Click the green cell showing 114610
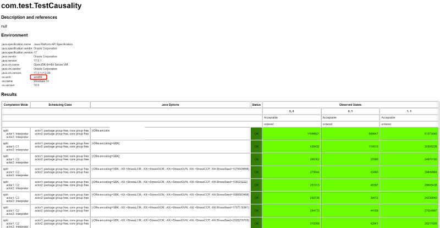 pyautogui.click(x=350, y=146)
